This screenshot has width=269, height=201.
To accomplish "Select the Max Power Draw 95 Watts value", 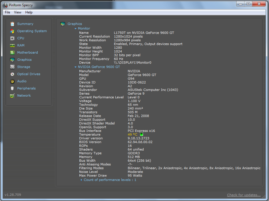I will [135, 175].
